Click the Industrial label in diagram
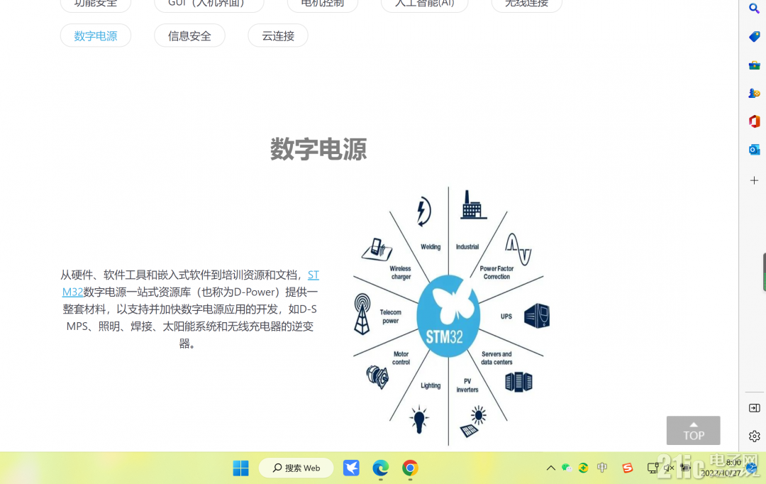The image size is (766, 484). coord(467,247)
